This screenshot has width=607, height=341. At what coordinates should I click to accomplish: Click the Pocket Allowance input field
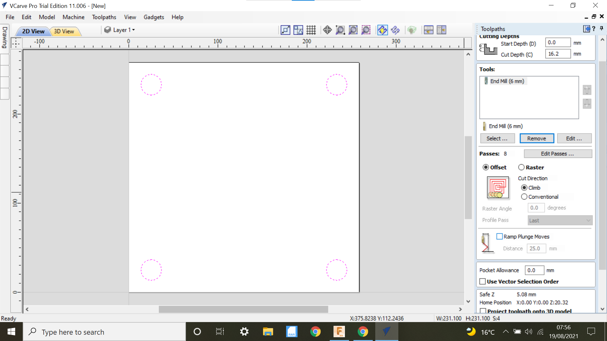pyautogui.click(x=534, y=270)
